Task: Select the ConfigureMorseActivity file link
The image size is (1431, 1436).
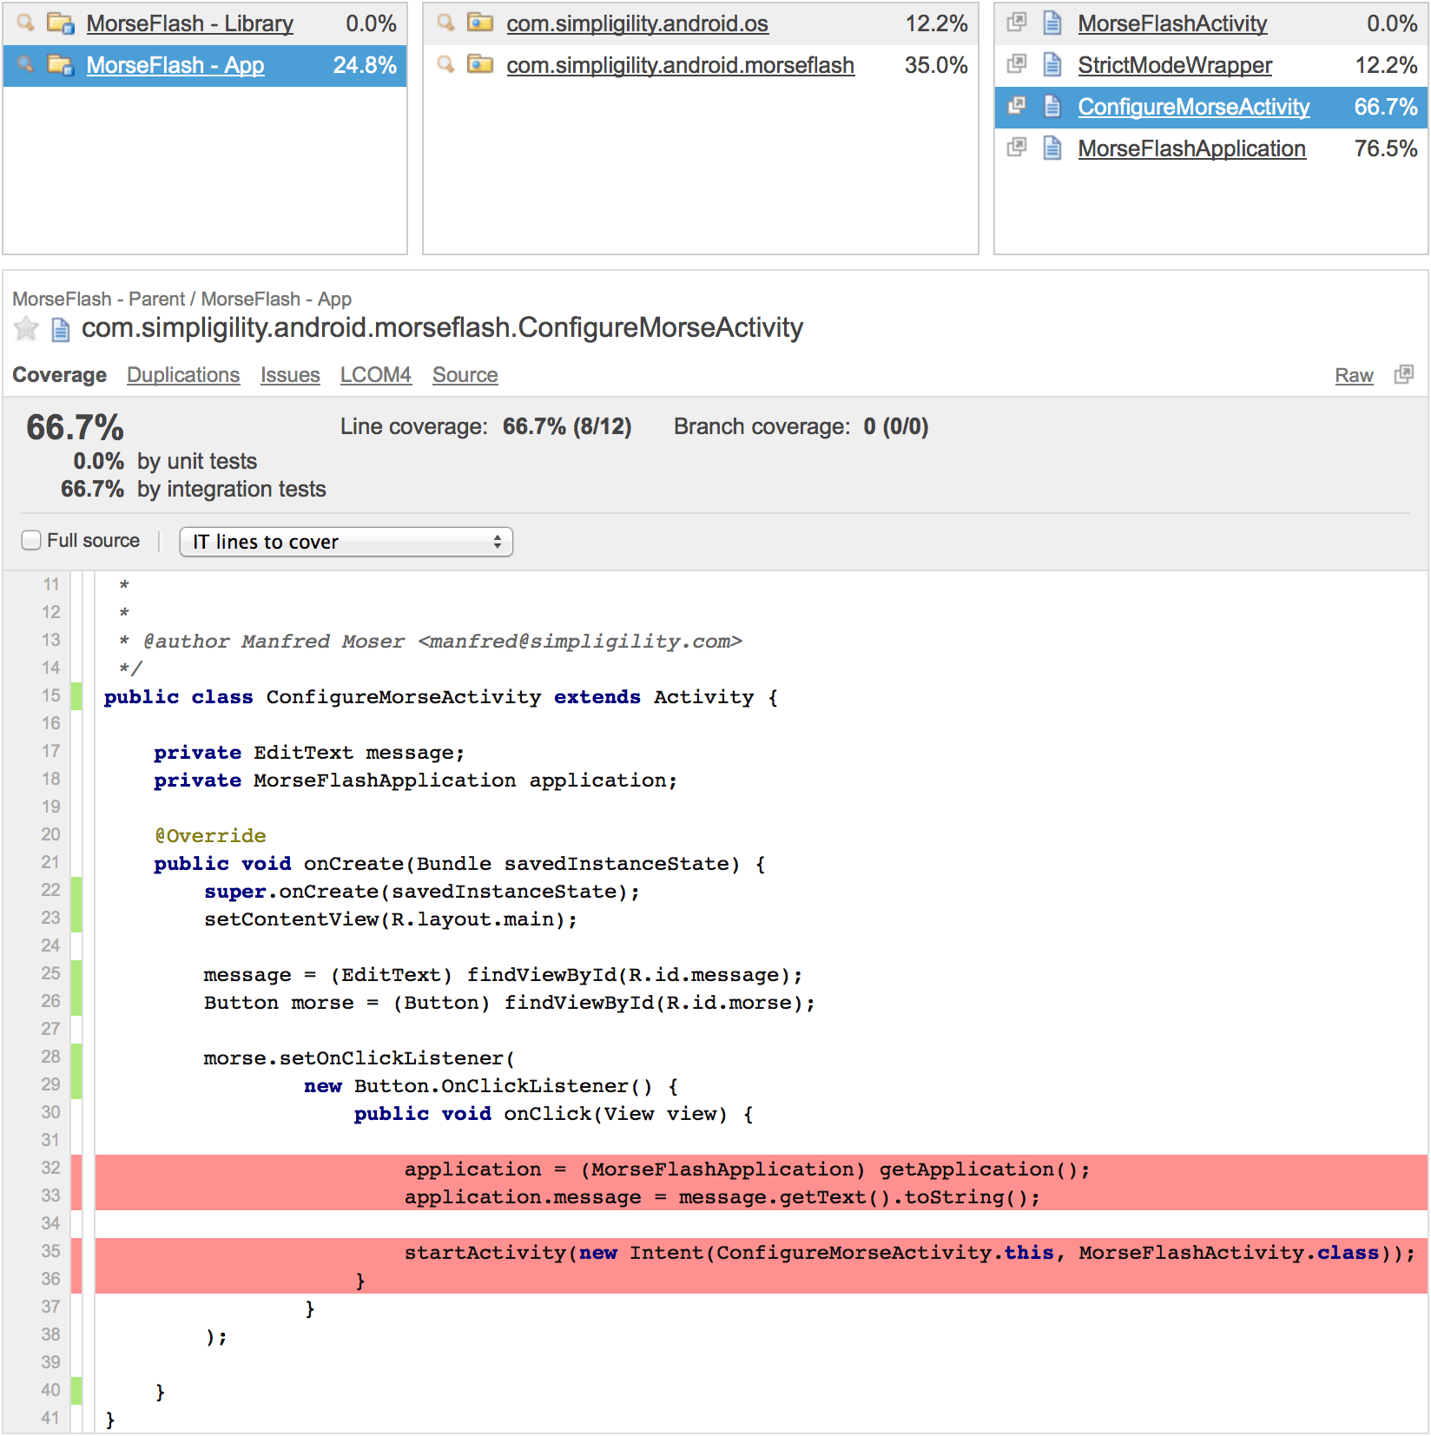Action: pos(1193,107)
